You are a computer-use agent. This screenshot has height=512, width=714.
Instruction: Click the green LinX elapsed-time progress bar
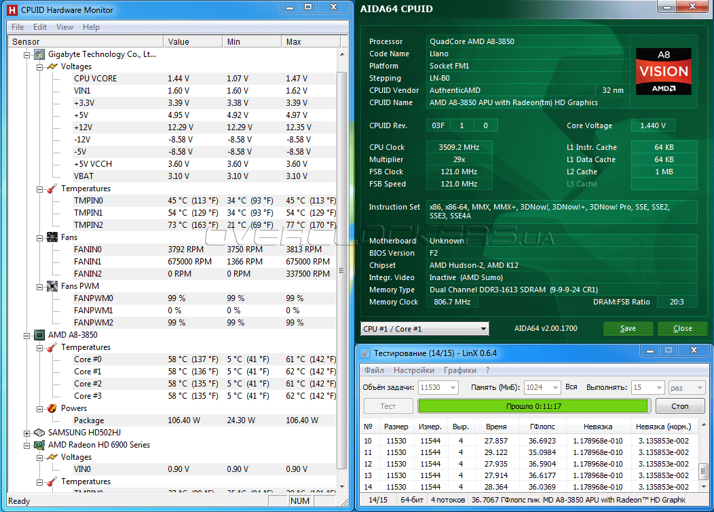533,406
